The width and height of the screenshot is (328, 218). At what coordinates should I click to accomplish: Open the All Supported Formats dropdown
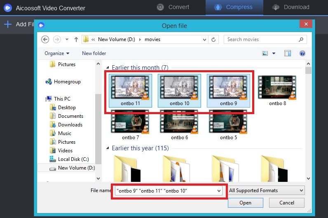[266, 190]
